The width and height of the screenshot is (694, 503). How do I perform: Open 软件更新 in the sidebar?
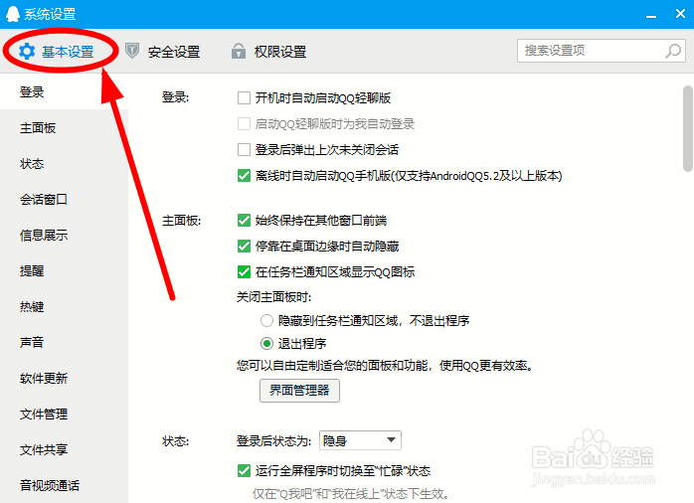[64, 379]
